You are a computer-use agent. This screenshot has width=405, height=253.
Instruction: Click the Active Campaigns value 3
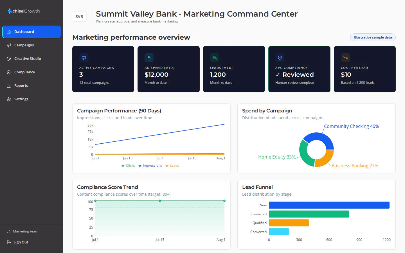[81, 74]
